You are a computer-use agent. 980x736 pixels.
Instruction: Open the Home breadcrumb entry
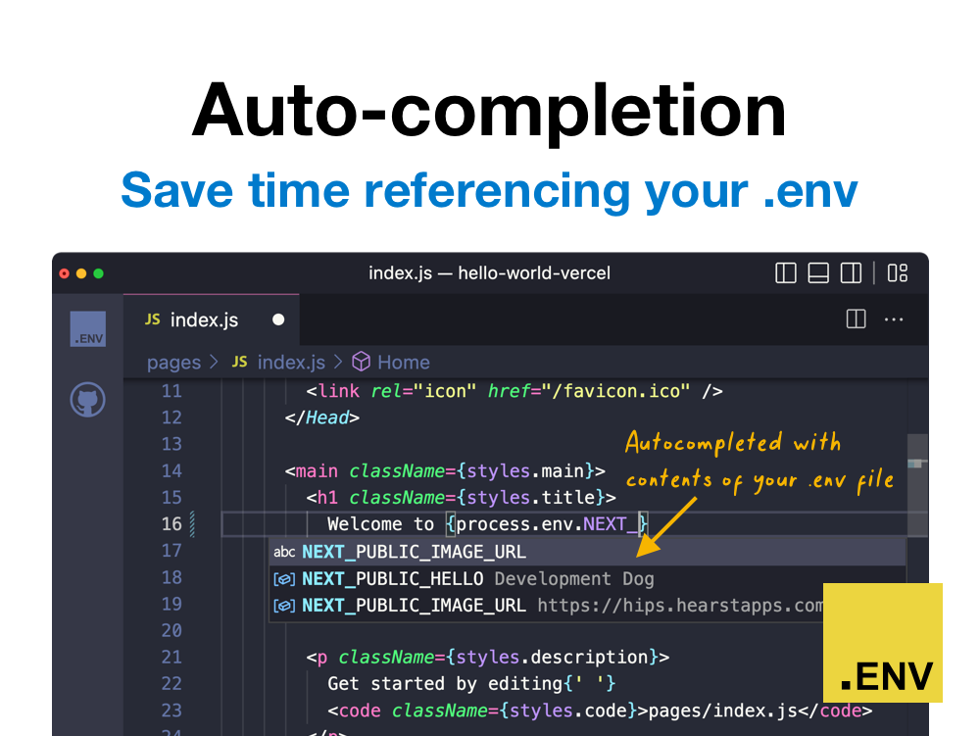[x=404, y=362]
